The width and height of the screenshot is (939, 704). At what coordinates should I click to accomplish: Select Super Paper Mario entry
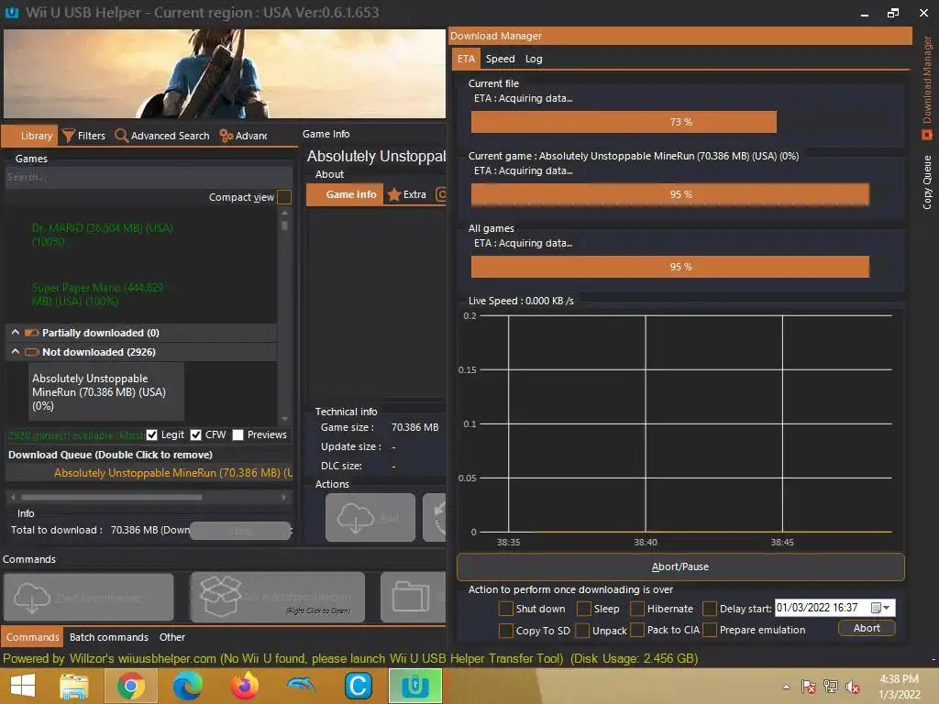pos(97,294)
